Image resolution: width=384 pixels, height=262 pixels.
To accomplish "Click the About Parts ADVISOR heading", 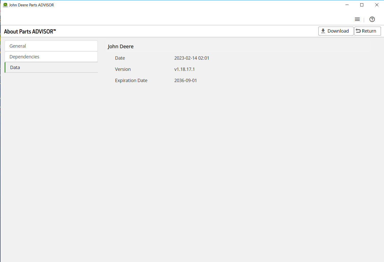I will click(30, 32).
